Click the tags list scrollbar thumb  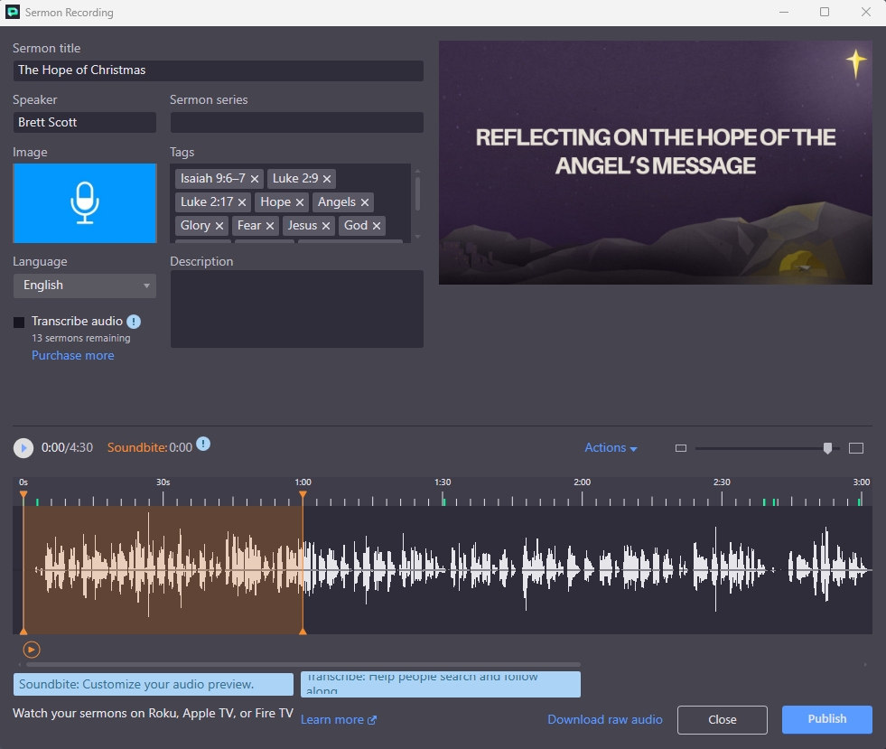click(x=417, y=194)
